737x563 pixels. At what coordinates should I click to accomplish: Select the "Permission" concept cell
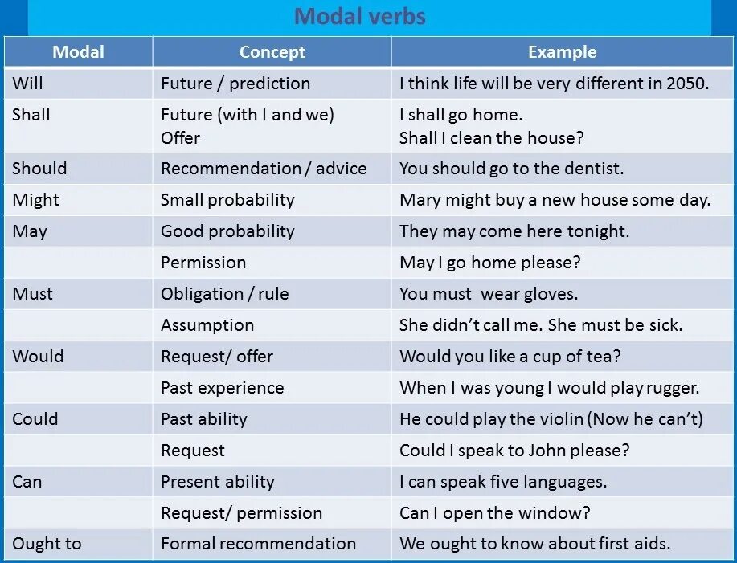[x=203, y=263]
